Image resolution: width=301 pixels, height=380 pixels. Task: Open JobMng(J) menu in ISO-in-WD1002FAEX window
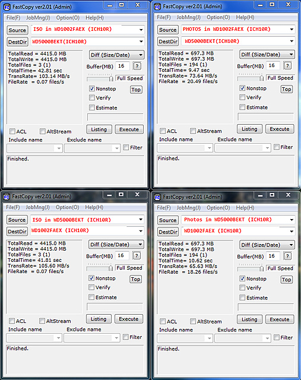(38, 18)
